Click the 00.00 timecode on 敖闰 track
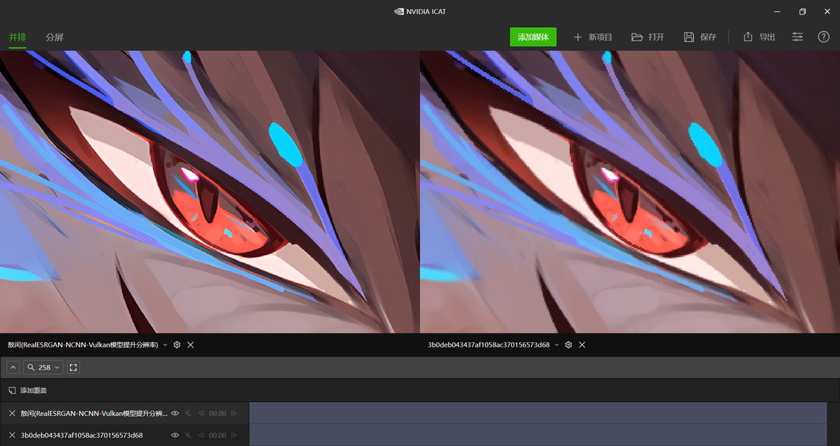This screenshot has height=446, width=840. point(218,413)
